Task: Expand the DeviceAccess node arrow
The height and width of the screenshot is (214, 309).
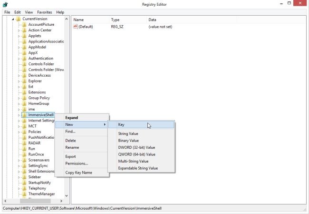Action: tap(19, 76)
